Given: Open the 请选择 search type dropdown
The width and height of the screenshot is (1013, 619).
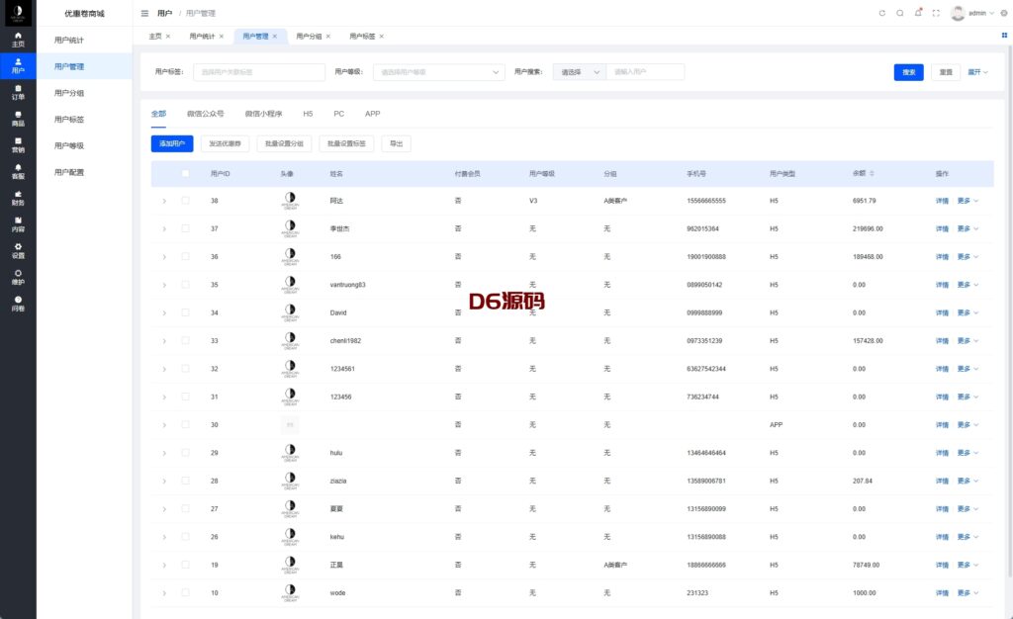Looking at the screenshot, I should (x=580, y=72).
